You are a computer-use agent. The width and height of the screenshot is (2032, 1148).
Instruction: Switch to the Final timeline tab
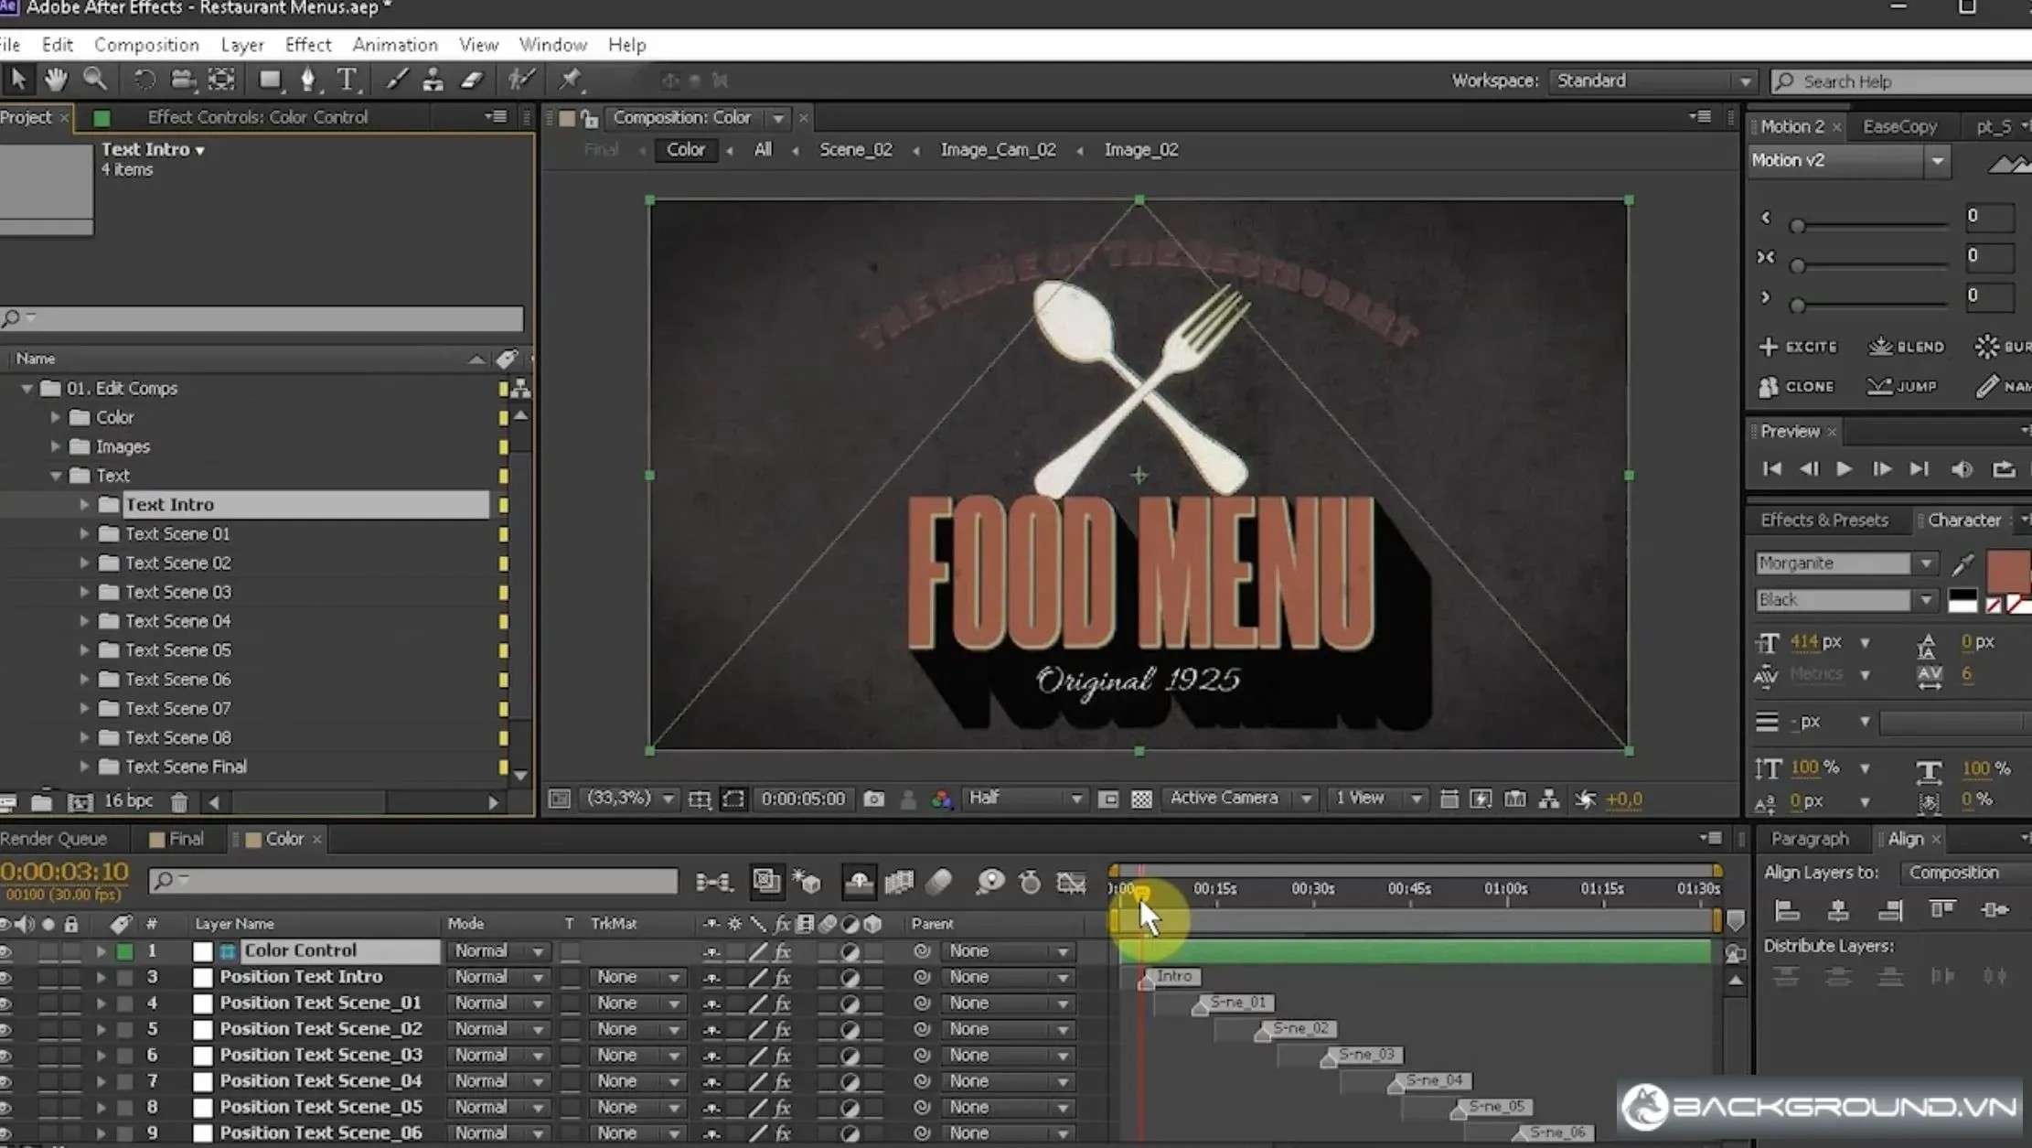pos(176,839)
